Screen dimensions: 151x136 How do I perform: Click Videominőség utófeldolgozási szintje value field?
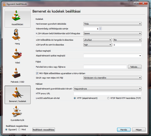(x=91, y=29)
